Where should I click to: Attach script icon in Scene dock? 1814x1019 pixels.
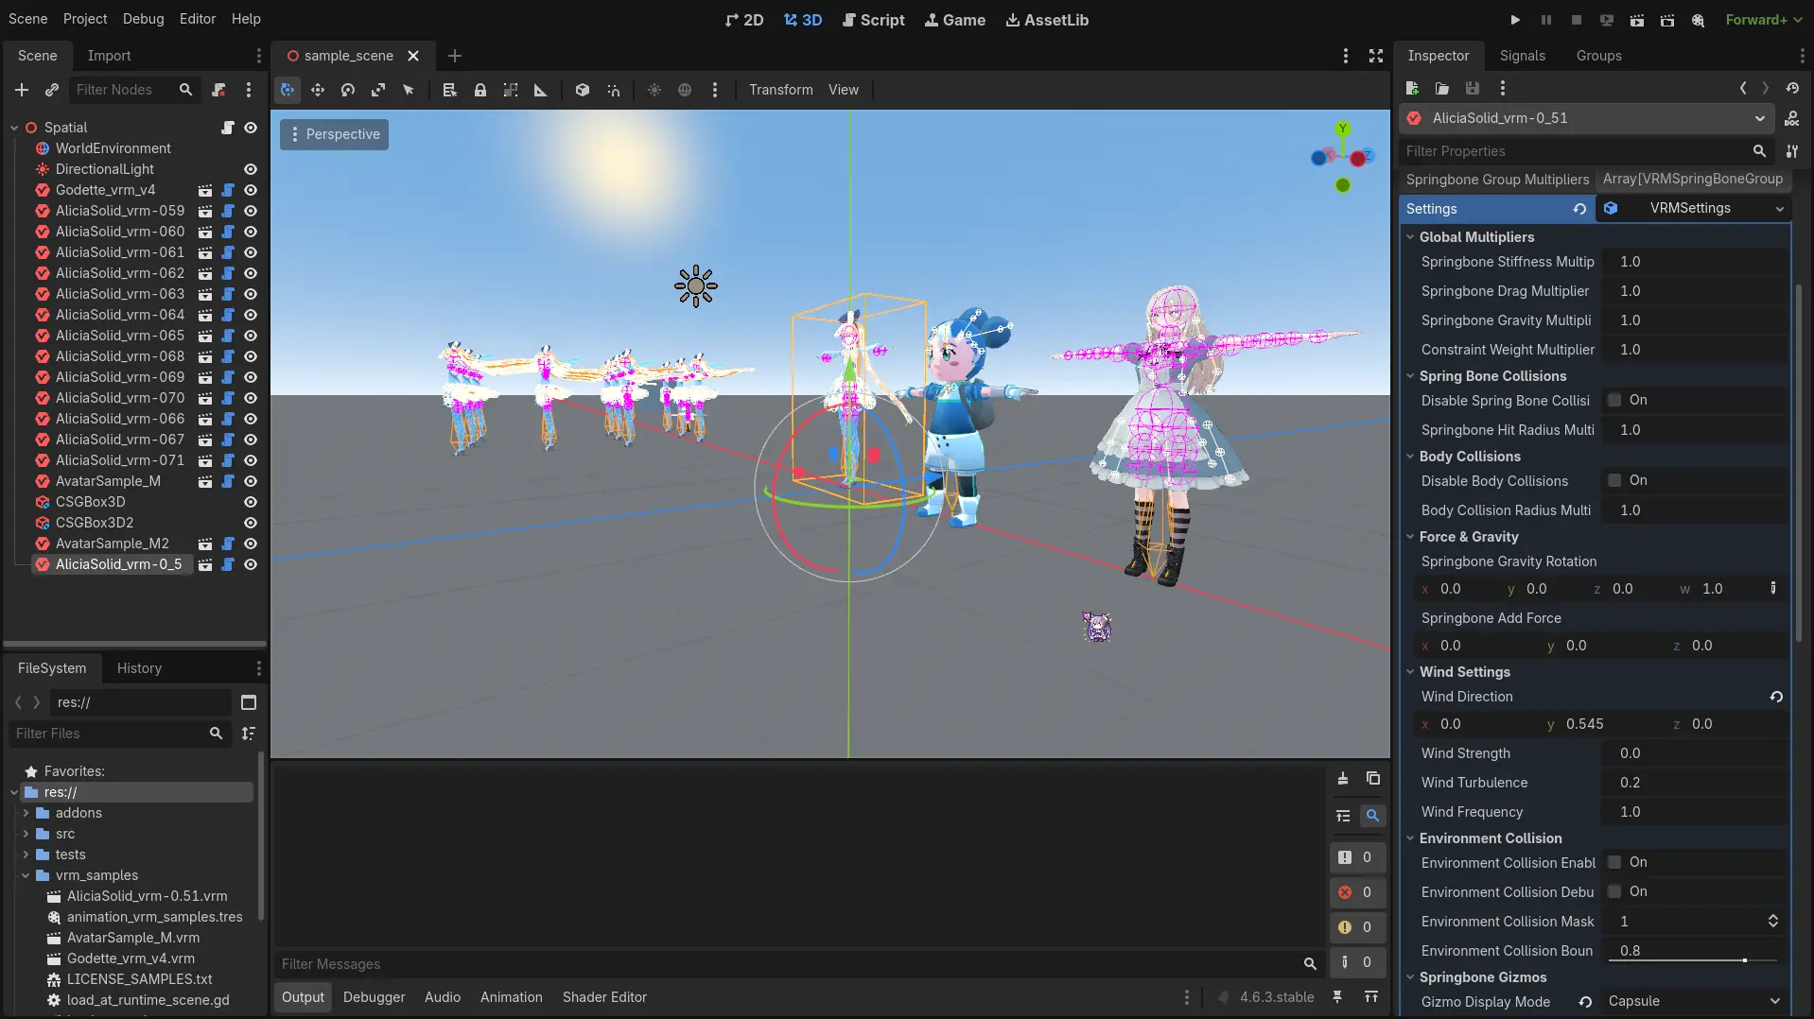tap(218, 90)
